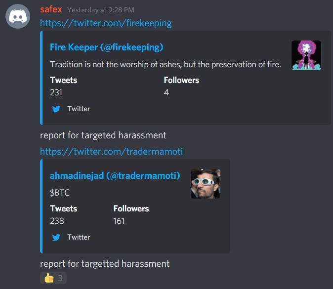Click the Discord default avatar icon
Image resolution: width=333 pixels, height=289 pixels.
(18, 16)
